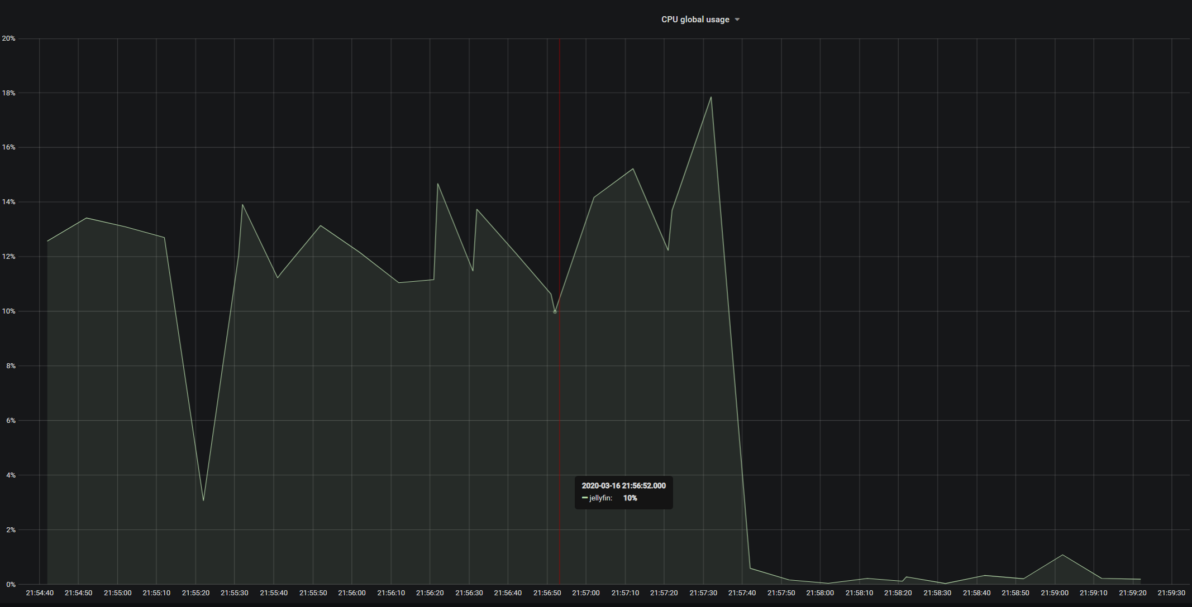Click the 21:58:00 x-axis time label
Viewport: 1192px width, 607px height.
pyautogui.click(x=820, y=593)
